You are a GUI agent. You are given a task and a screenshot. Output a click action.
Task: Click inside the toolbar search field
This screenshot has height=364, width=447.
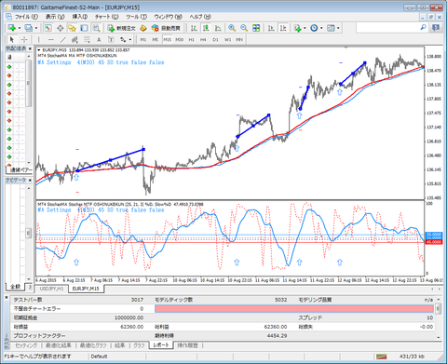click(x=388, y=28)
